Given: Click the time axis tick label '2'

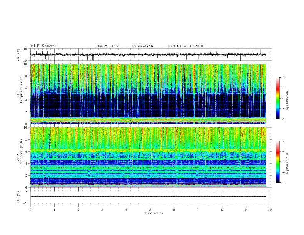Looking at the screenshot, I should (78, 210).
